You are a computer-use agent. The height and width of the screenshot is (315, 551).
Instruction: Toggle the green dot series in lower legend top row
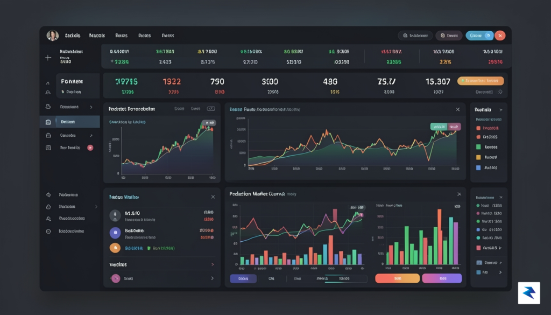478,206
